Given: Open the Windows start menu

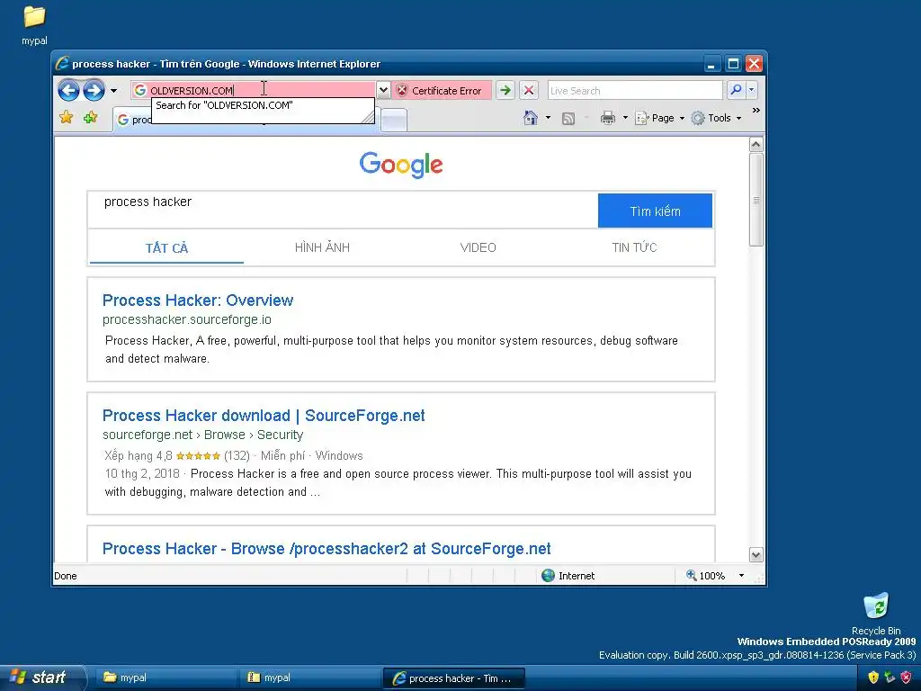Looking at the screenshot, I should pyautogui.click(x=42, y=678).
